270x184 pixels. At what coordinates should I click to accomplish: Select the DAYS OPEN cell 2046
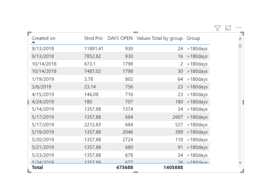tap(128, 132)
